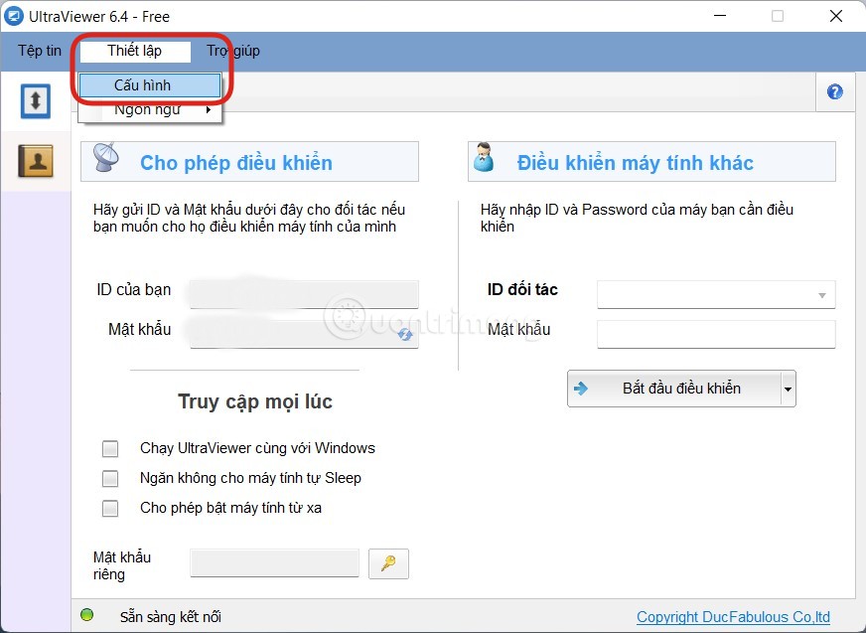Close the UltraViewer window
Screen dimensions: 866x633
click(836, 16)
